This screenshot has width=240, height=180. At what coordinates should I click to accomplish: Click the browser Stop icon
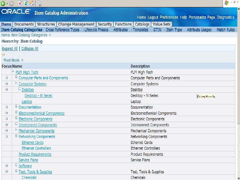pyautogui.click(x=20, y=3)
